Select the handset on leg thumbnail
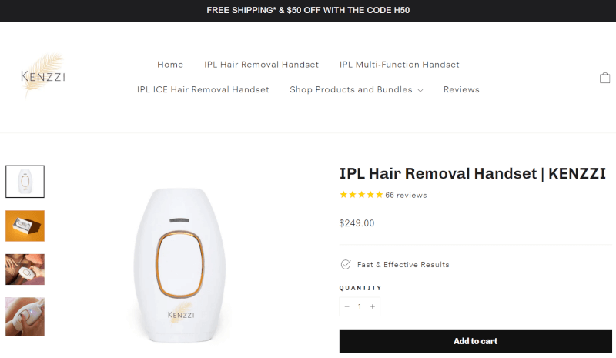Screen dimensions: 616x358 [25, 316]
